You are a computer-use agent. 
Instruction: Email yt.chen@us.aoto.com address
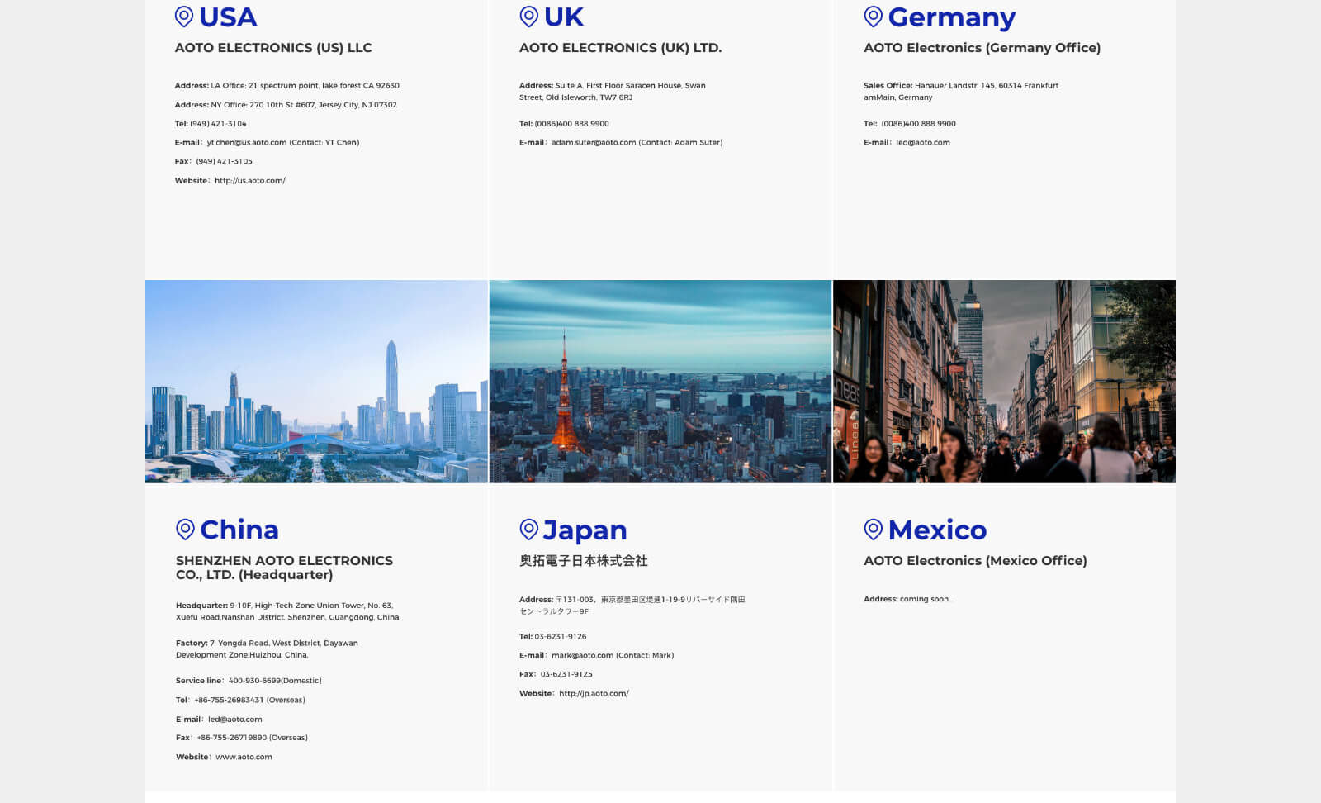click(x=247, y=143)
